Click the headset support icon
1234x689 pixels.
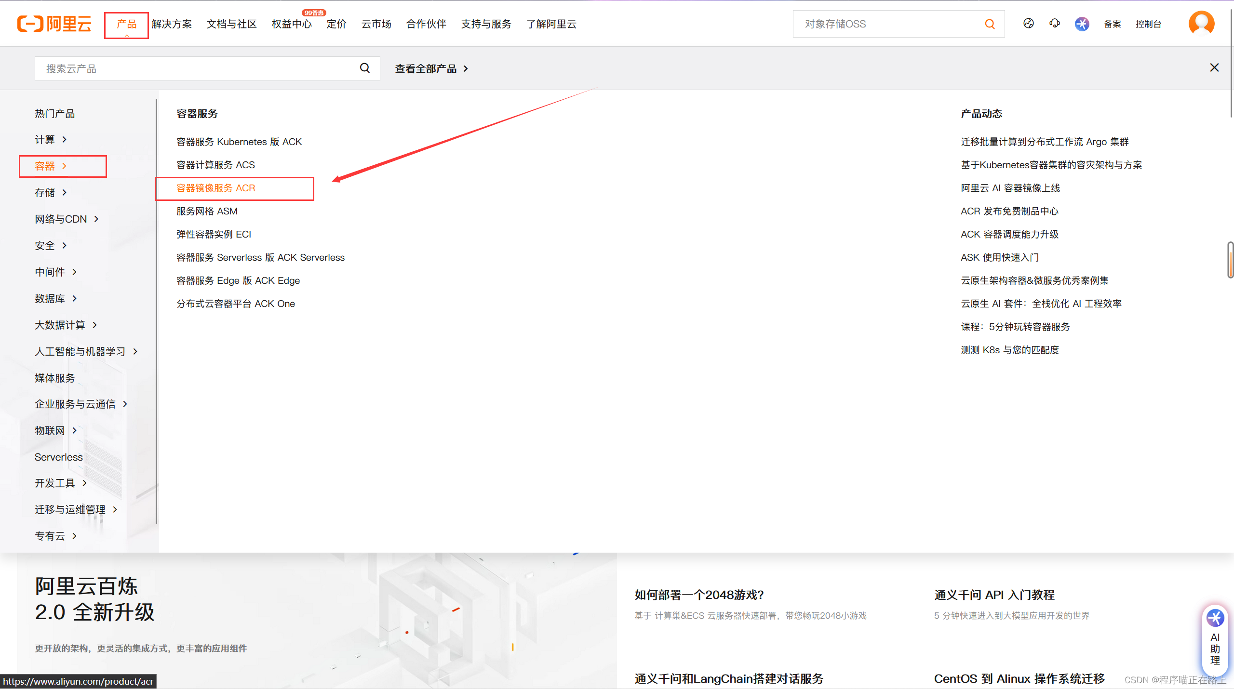point(1054,24)
